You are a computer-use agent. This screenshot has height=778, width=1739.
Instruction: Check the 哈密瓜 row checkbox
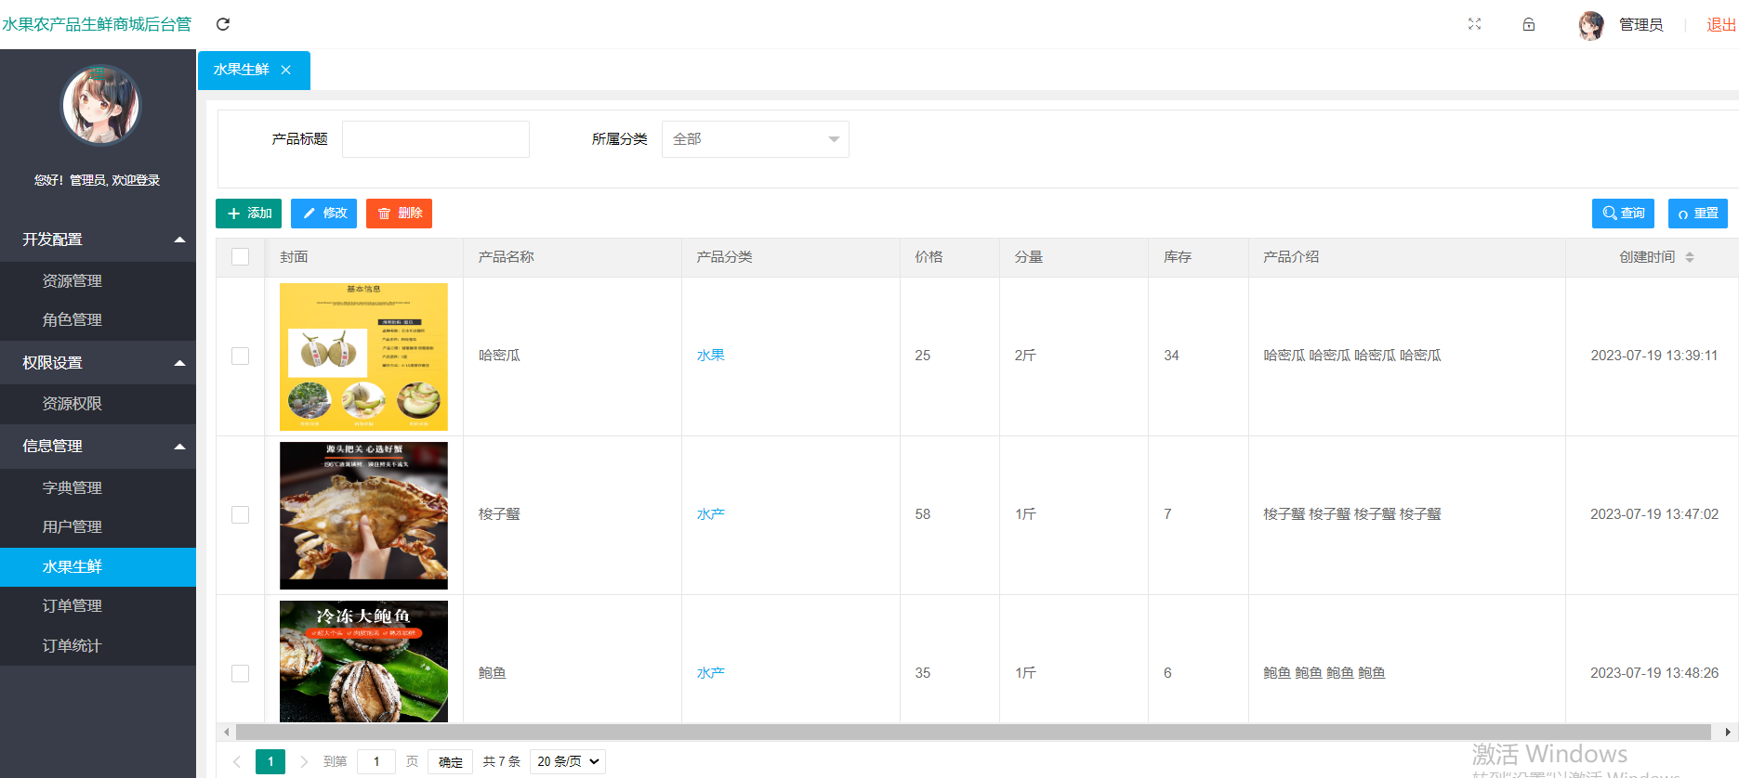point(241,357)
